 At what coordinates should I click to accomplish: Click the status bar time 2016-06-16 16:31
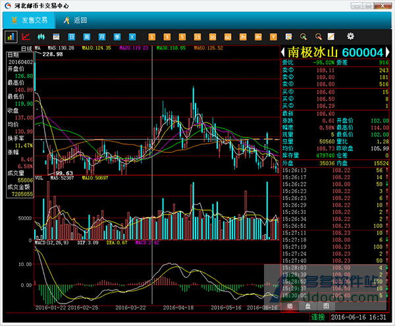(x=359, y=317)
